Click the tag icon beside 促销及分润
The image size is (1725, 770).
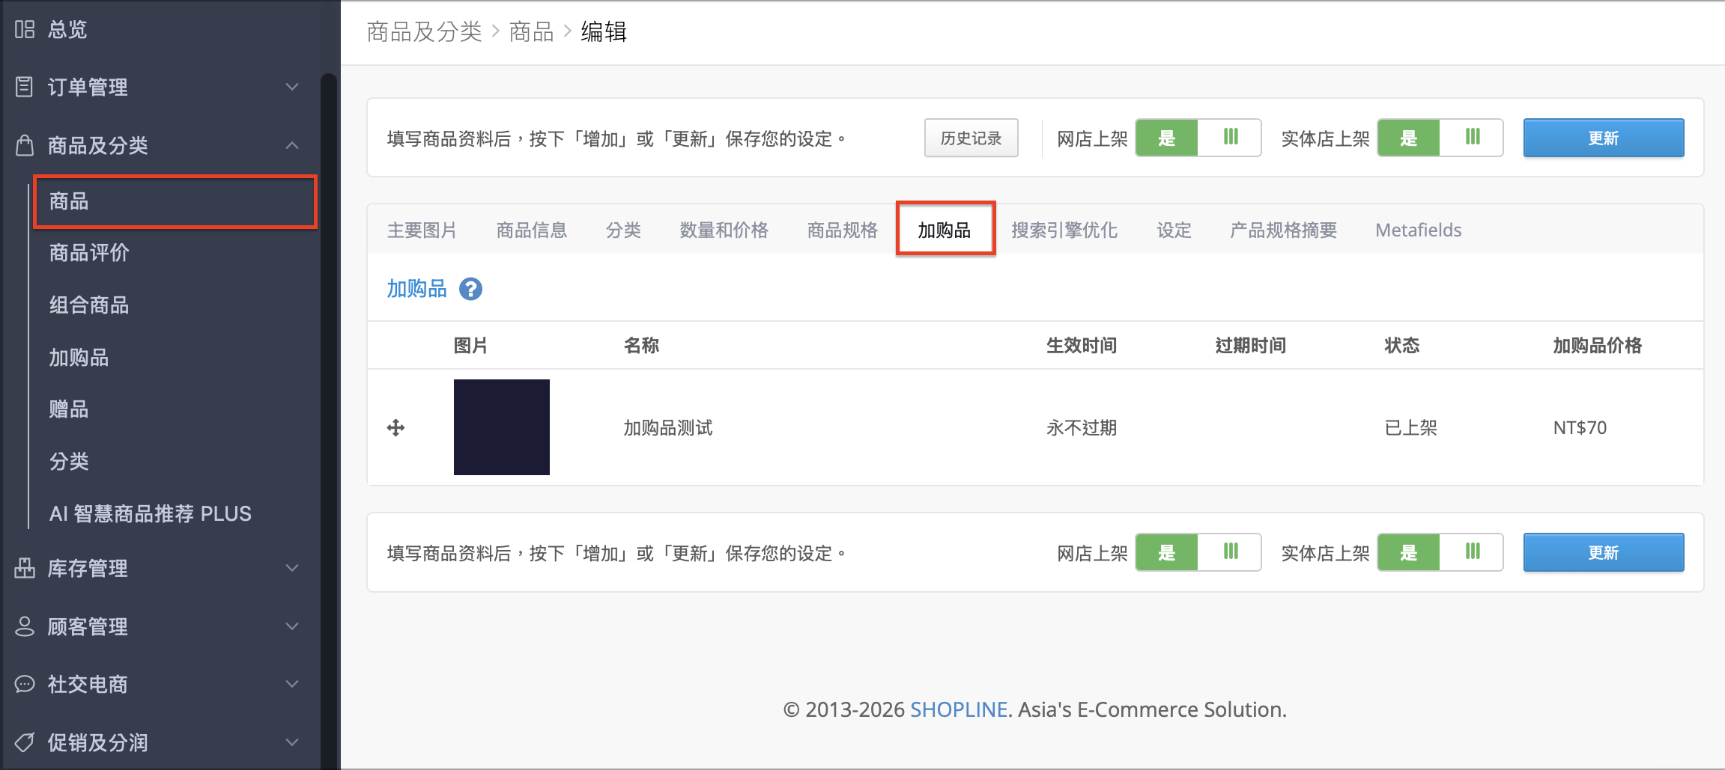(x=25, y=742)
